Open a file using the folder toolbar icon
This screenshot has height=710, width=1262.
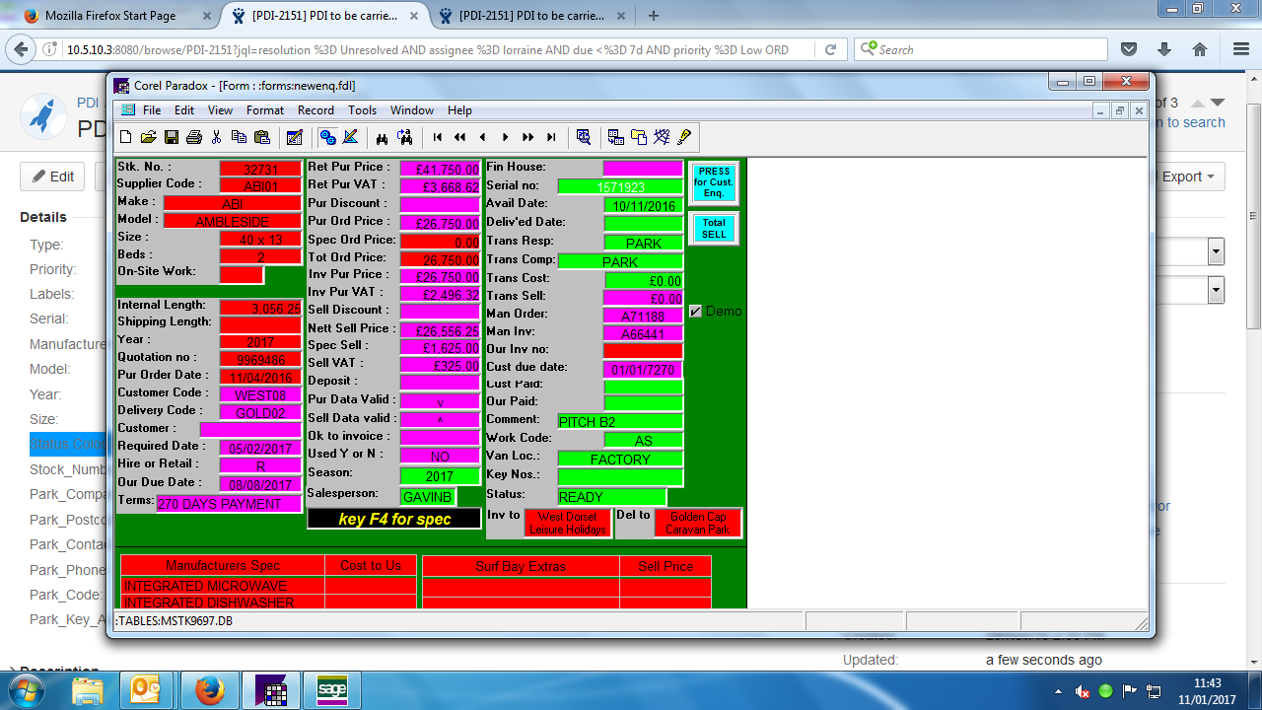point(148,137)
